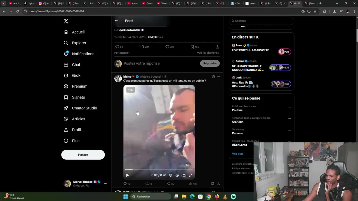This screenshot has width=358, height=201.
Task: Open Creator Studio
Action: click(x=80, y=108)
